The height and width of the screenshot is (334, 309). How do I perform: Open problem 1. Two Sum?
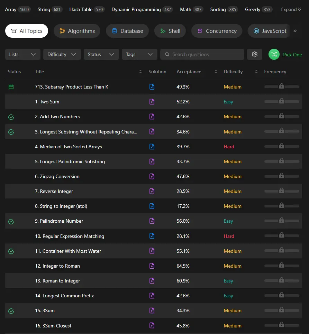point(47,102)
